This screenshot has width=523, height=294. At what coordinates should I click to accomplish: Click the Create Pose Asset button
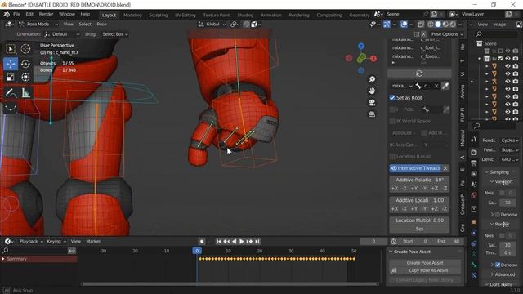pyautogui.click(x=425, y=263)
